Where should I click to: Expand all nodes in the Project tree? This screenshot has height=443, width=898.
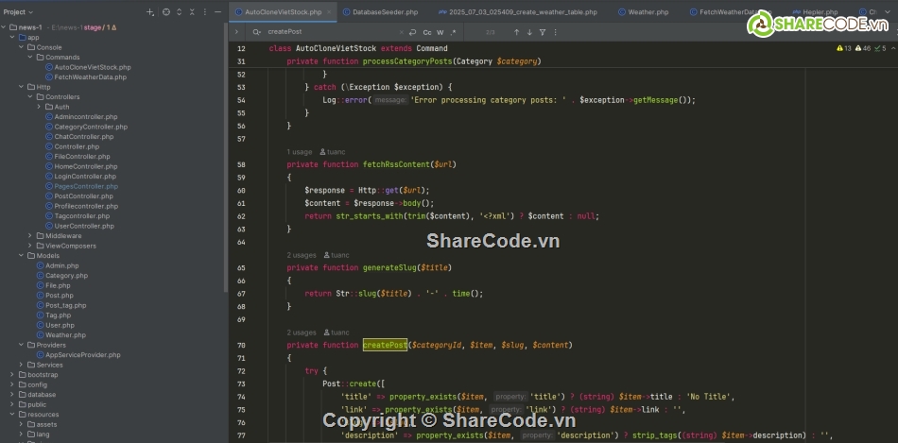click(x=179, y=12)
